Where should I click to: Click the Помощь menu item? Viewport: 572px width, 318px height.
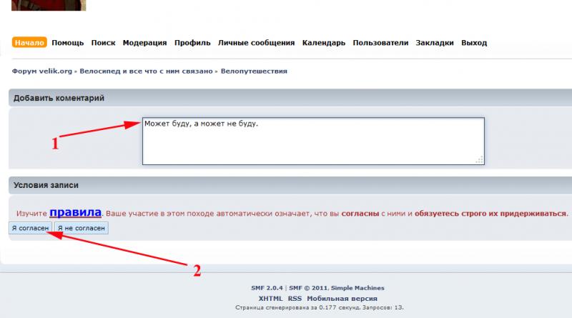(x=68, y=43)
